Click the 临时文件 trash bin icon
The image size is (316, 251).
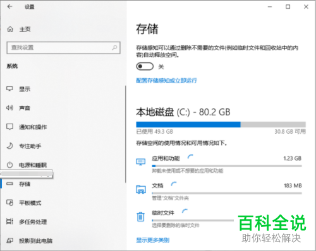tap(140, 216)
